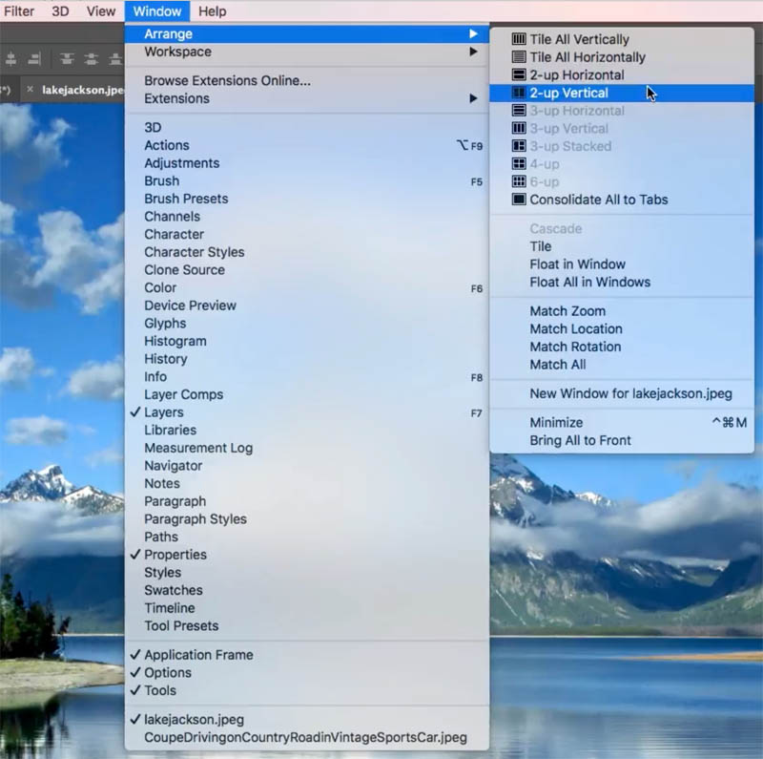This screenshot has width=763, height=759.
Task: Open the Character Styles panel
Action: tap(306, 252)
